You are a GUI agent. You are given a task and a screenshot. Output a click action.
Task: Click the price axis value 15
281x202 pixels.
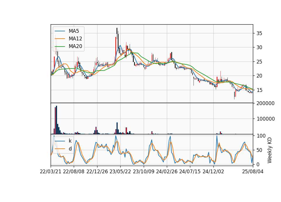point(259,90)
